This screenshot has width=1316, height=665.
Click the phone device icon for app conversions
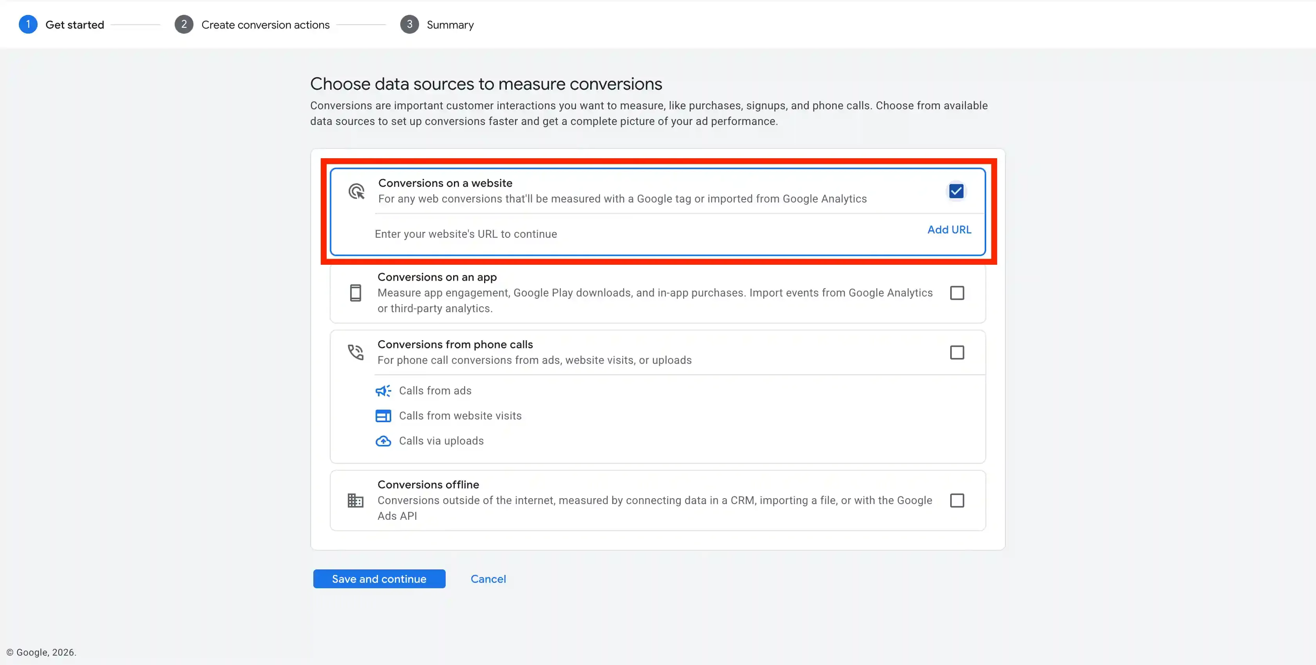click(356, 293)
